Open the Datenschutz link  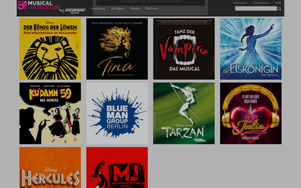click(261, 3)
